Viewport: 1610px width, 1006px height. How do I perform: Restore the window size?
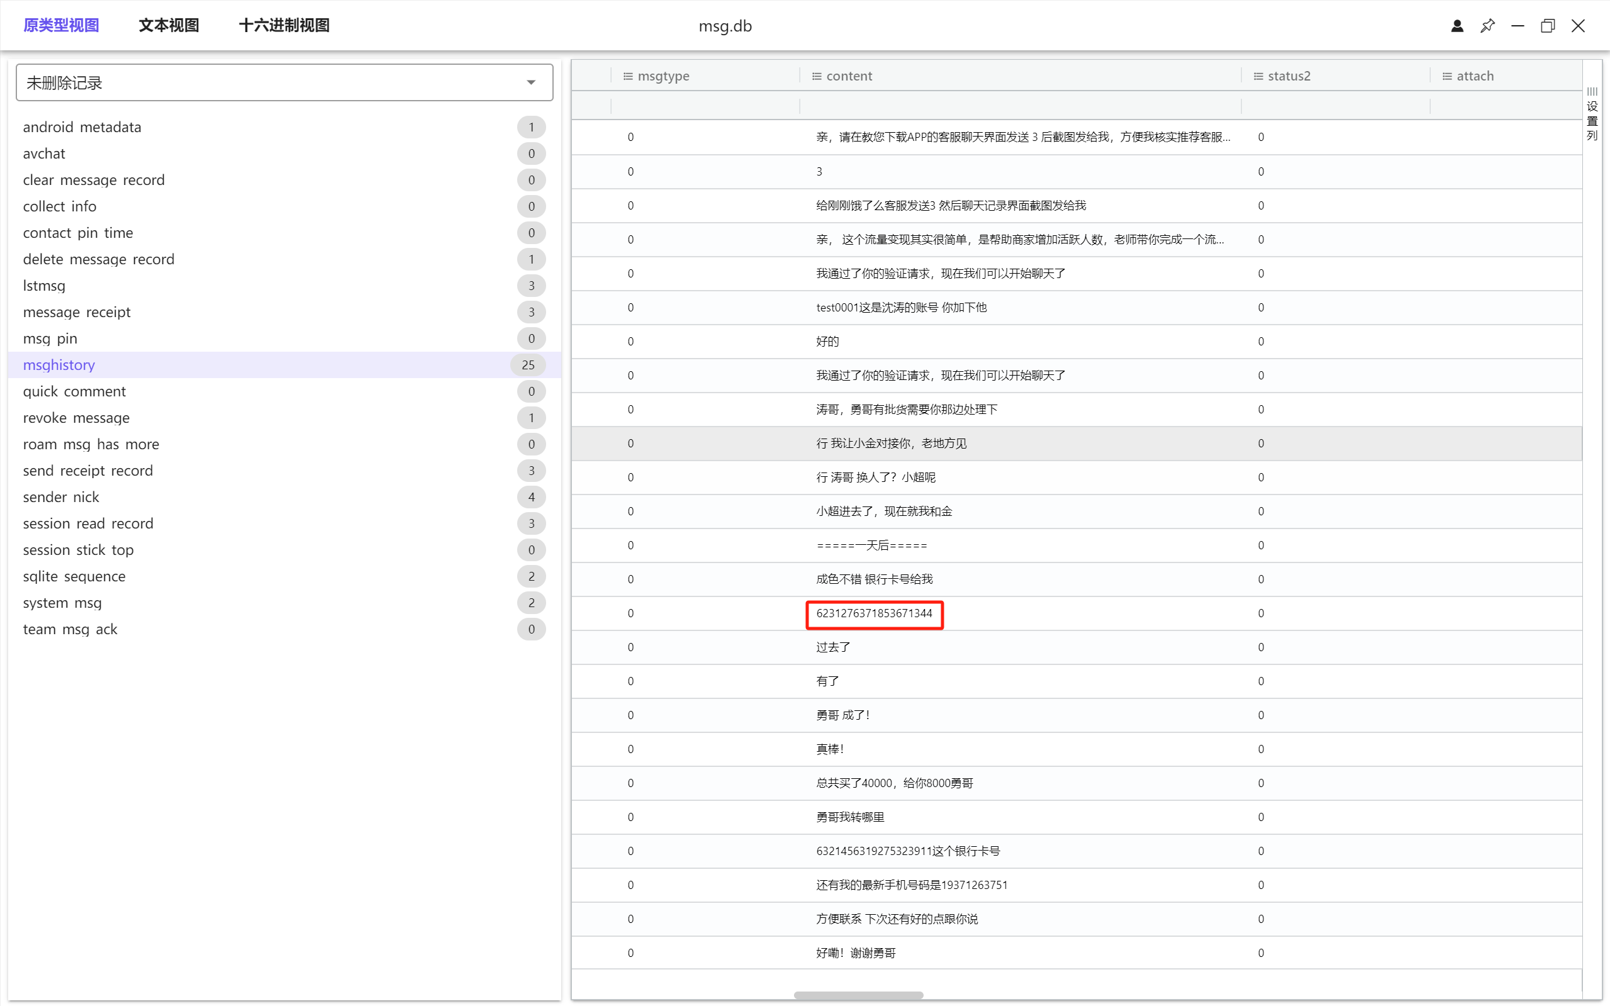click(x=1548, y=26)
